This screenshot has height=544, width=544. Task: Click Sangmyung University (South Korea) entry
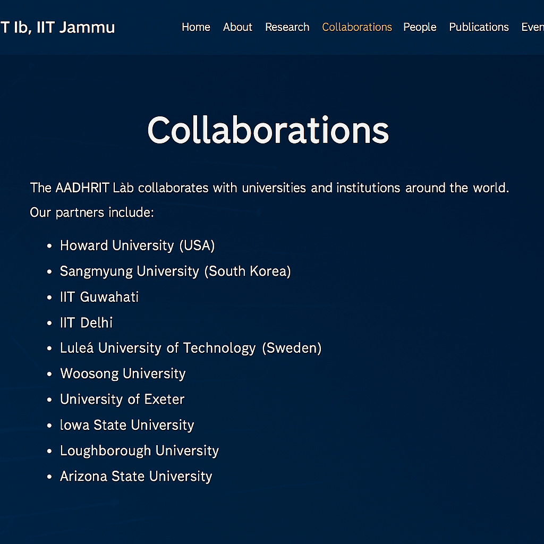point(175,271)
